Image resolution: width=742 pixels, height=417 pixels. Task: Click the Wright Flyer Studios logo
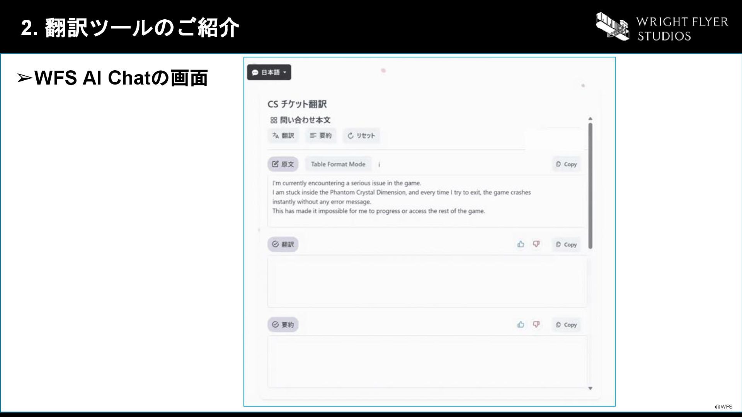click(x=662, y=27)
